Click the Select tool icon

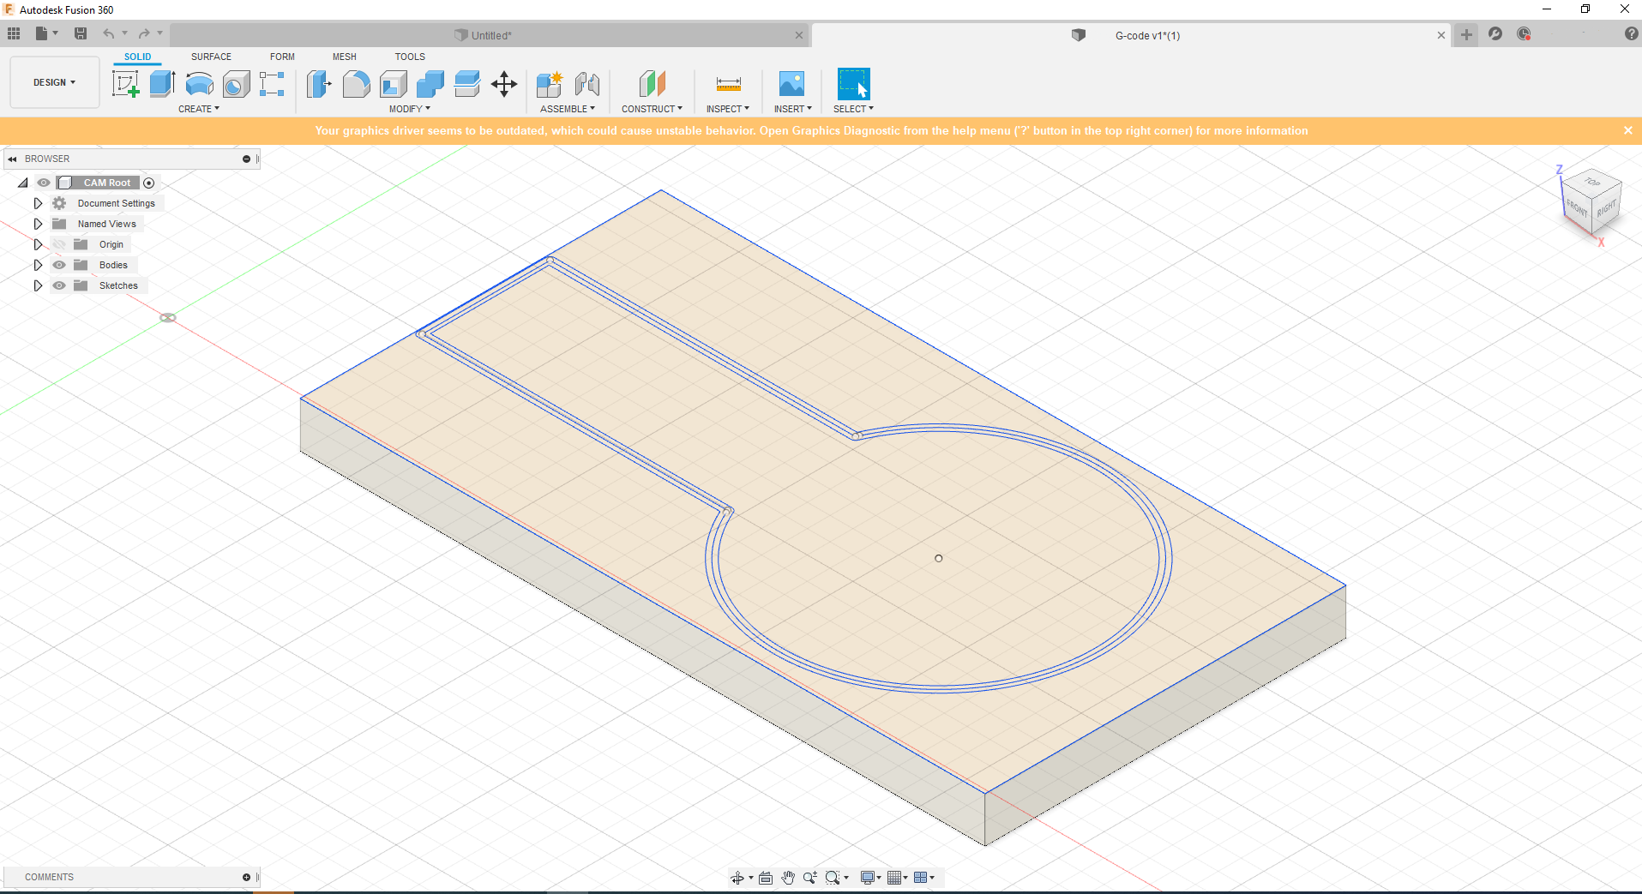(x=853, y=84)
